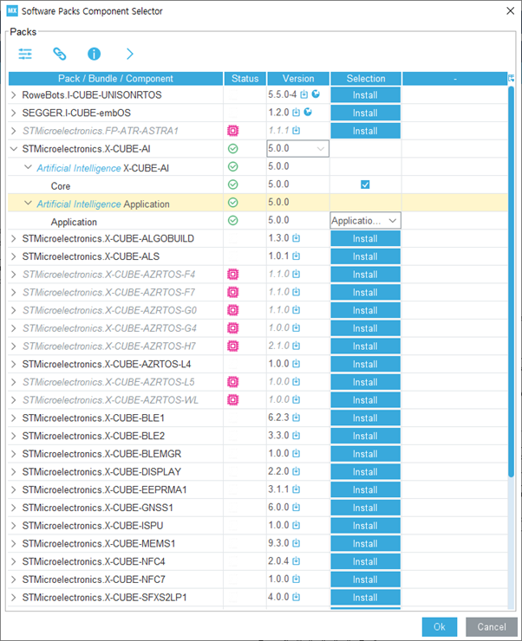Install the RoweBots.I-CUBE-UNISONRTOS pack
522x641 pixels.
click(365, 94)
